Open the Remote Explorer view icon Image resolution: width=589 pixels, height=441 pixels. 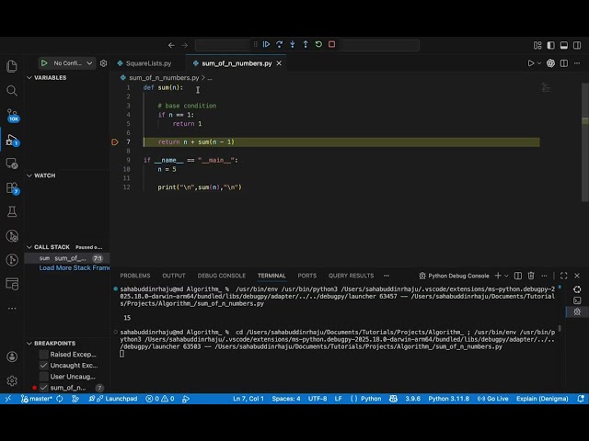(12, 164)
